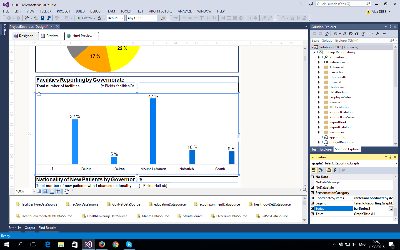
Task: Click Collapse All in Solution Explorer
Action: (357, 34)
